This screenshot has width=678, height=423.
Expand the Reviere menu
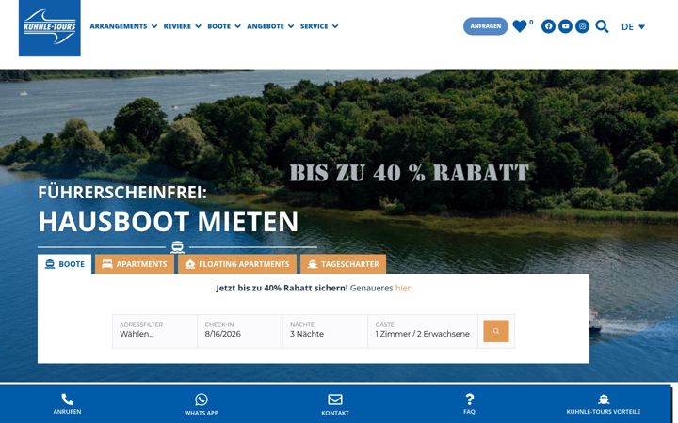tap(182, 26)
